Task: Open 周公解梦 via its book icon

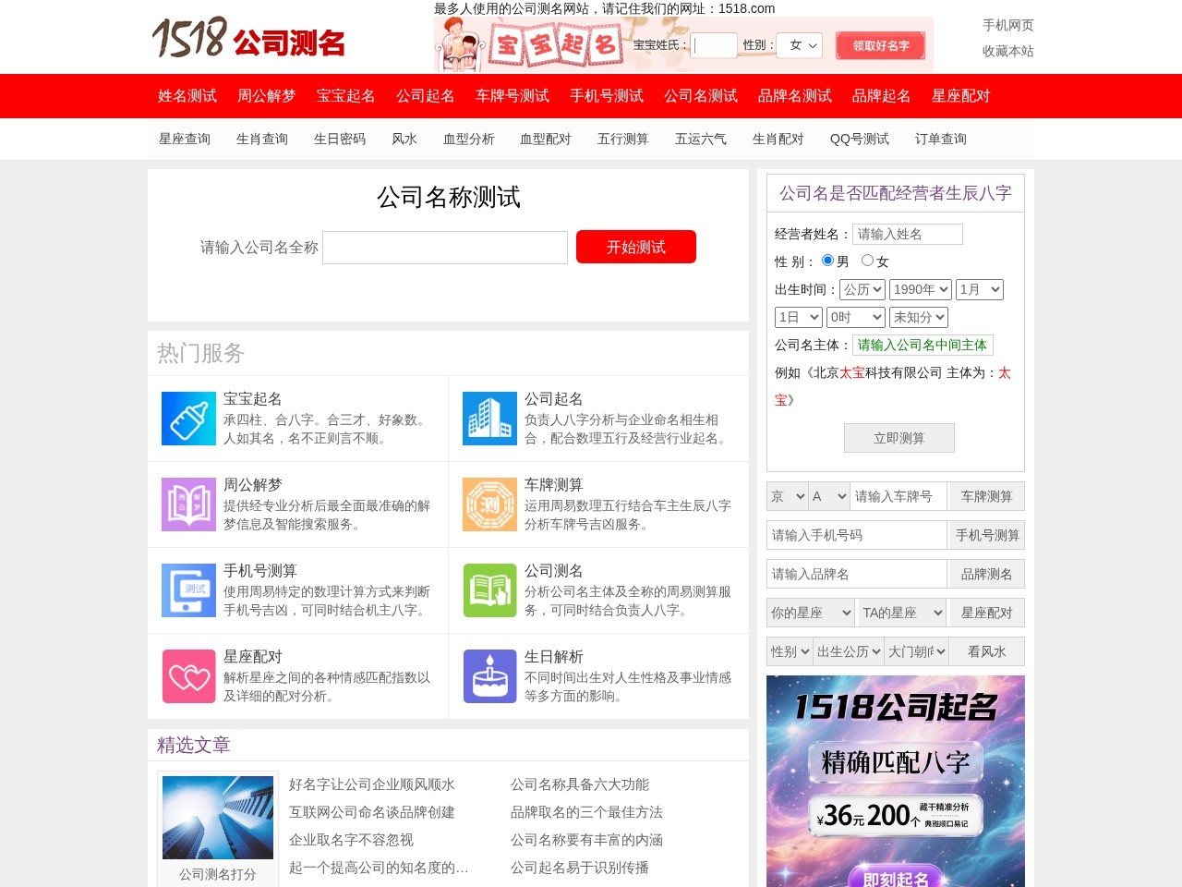Action: [188, 504]
